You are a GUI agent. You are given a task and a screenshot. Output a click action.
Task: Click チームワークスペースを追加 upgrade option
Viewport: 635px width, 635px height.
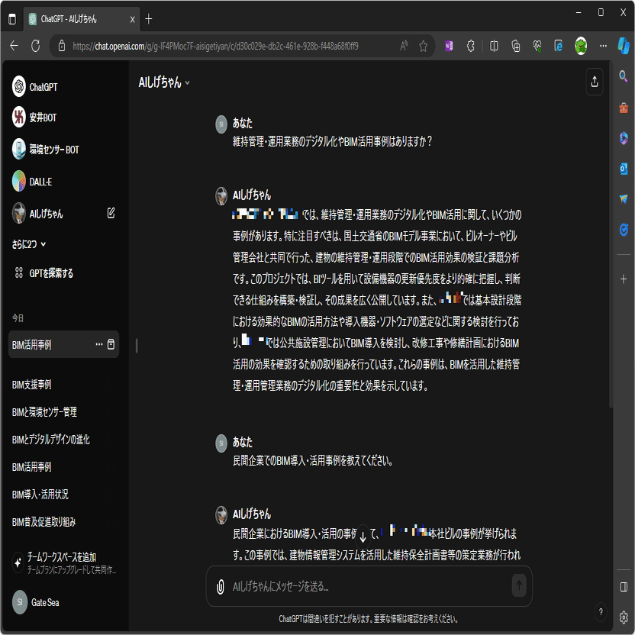point(63,563)
